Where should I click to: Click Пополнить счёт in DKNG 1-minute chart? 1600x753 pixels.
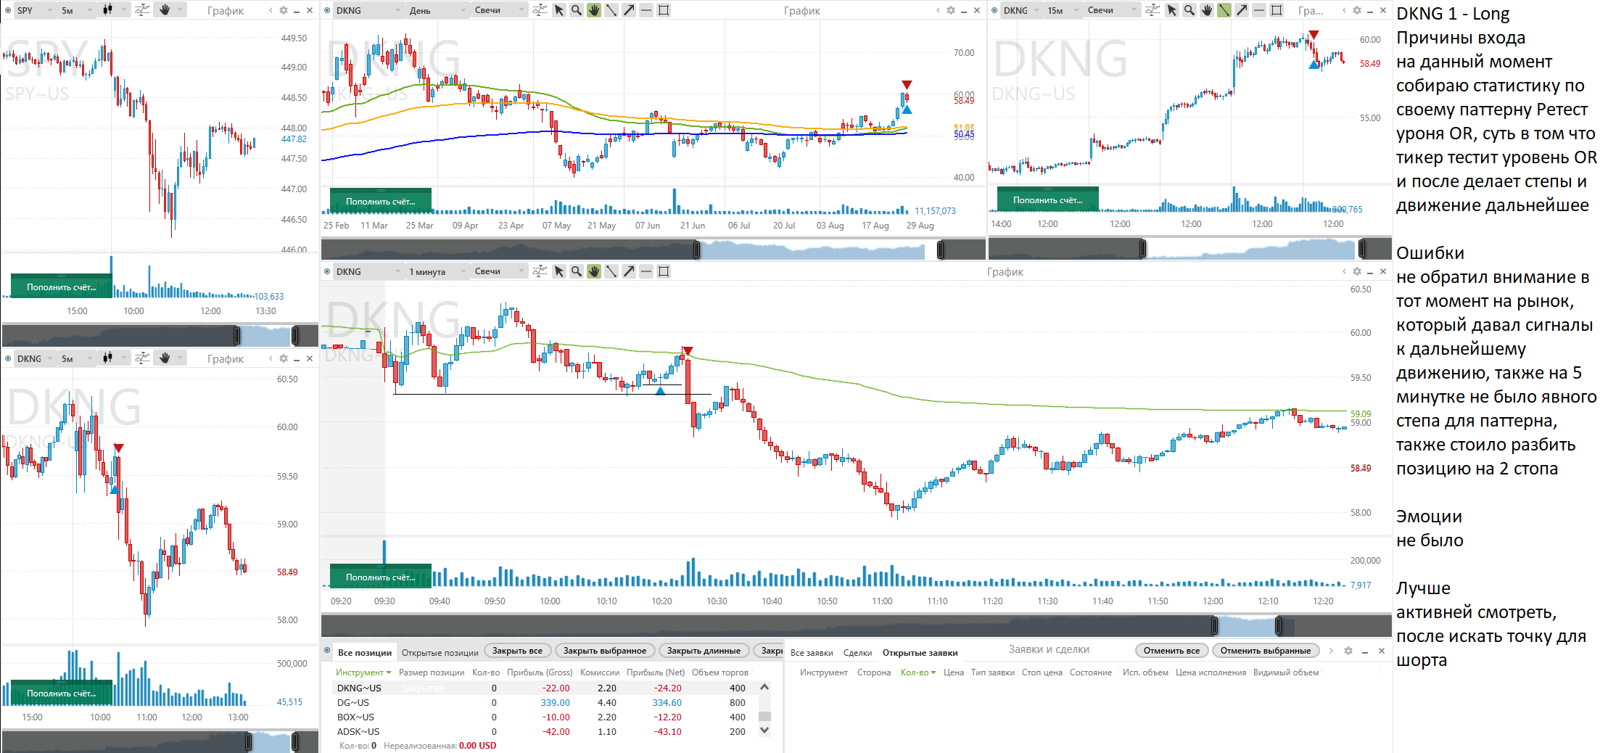pos(381,576)
